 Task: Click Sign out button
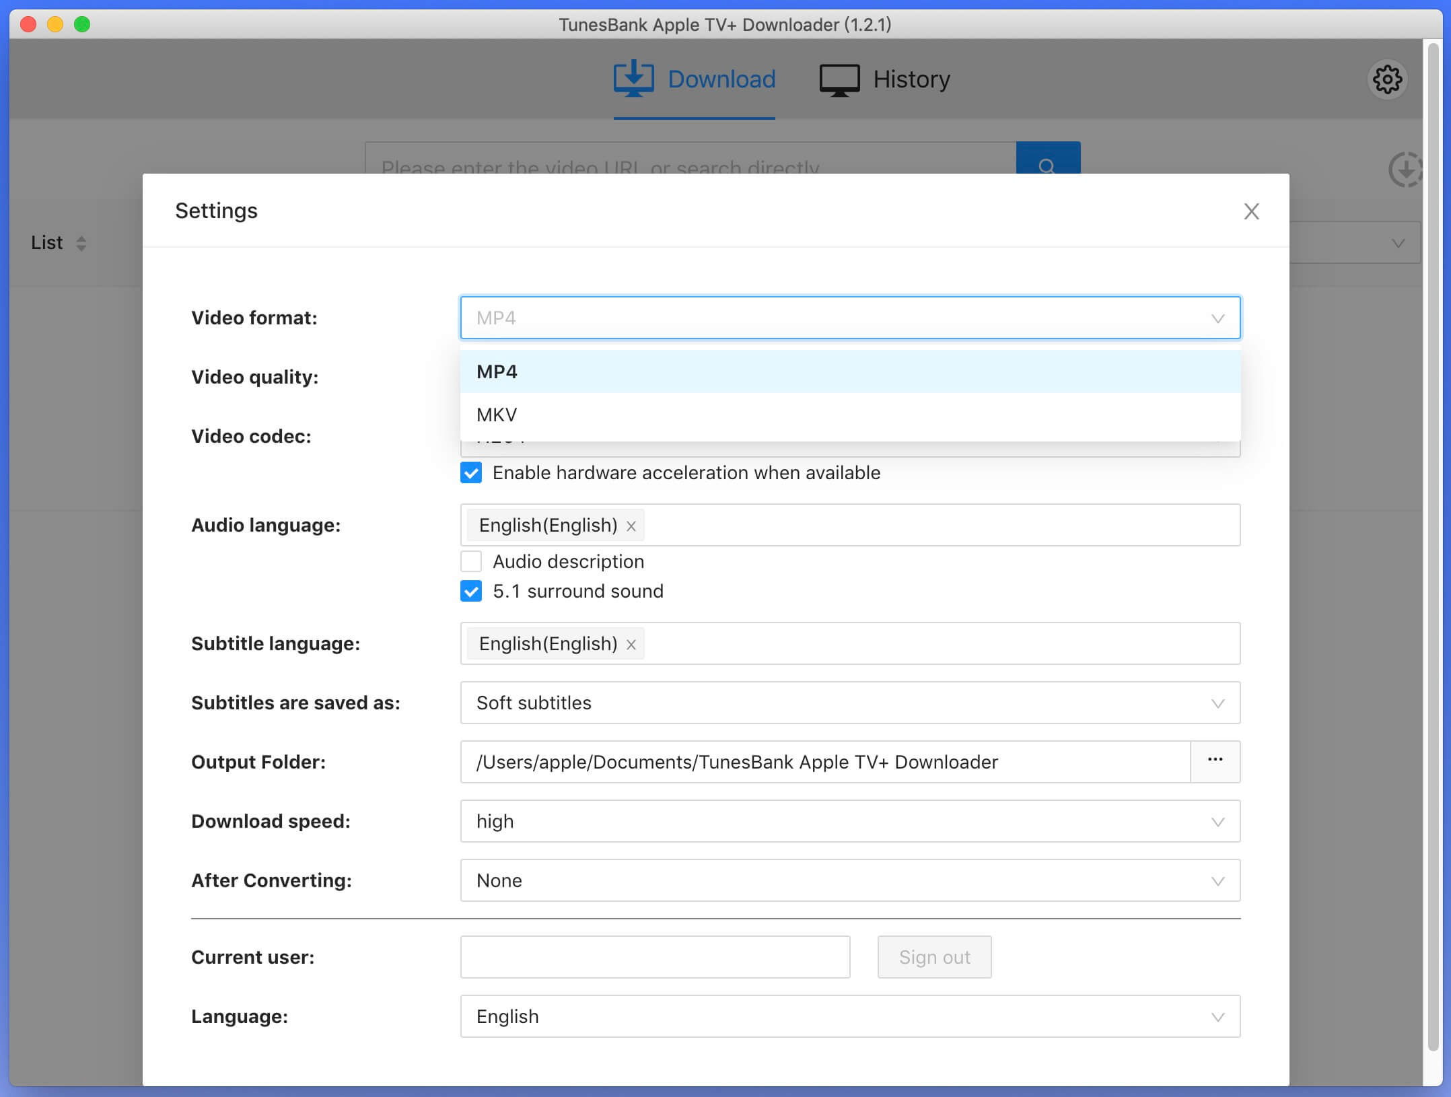coord(933,956)
